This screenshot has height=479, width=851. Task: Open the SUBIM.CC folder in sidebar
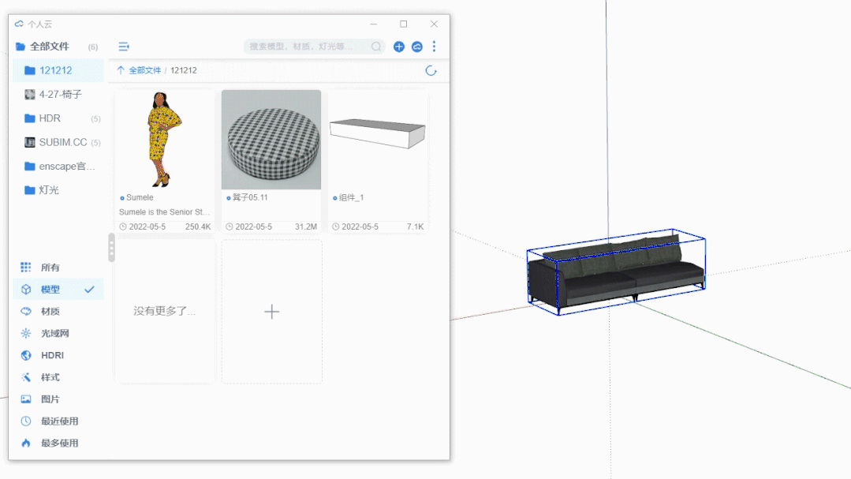coord(62,143)
